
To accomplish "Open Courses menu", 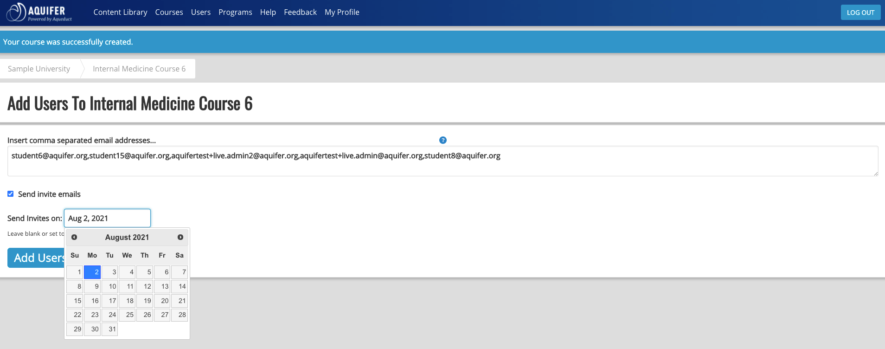I will (169, 12).
